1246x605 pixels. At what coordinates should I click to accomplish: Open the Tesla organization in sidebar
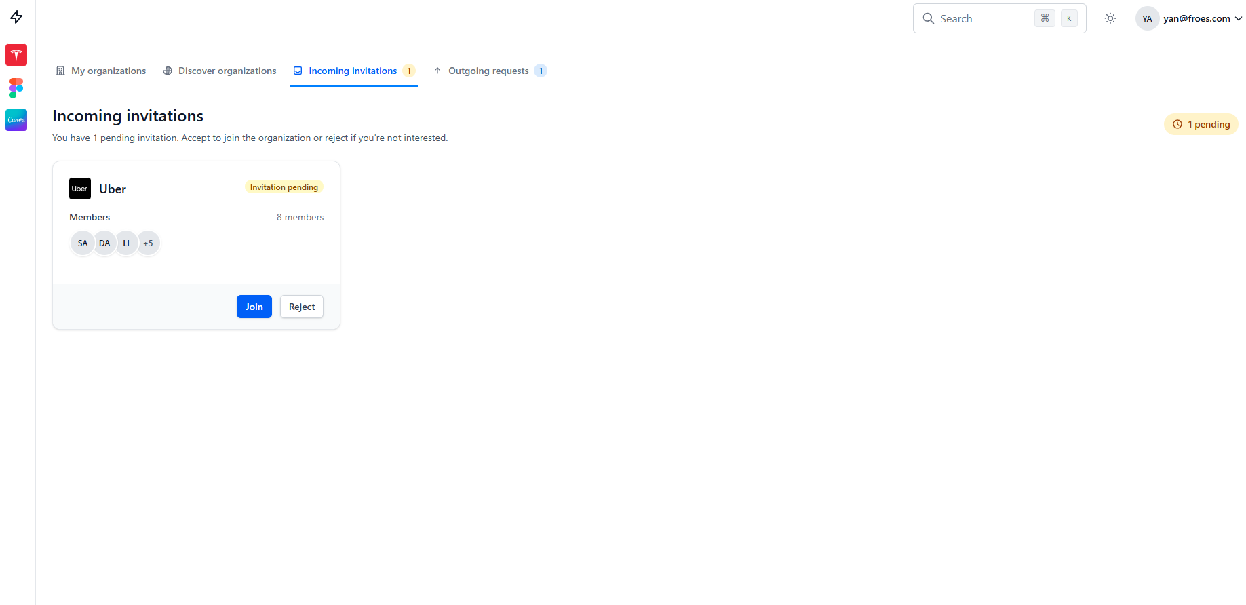coord(16,55)
